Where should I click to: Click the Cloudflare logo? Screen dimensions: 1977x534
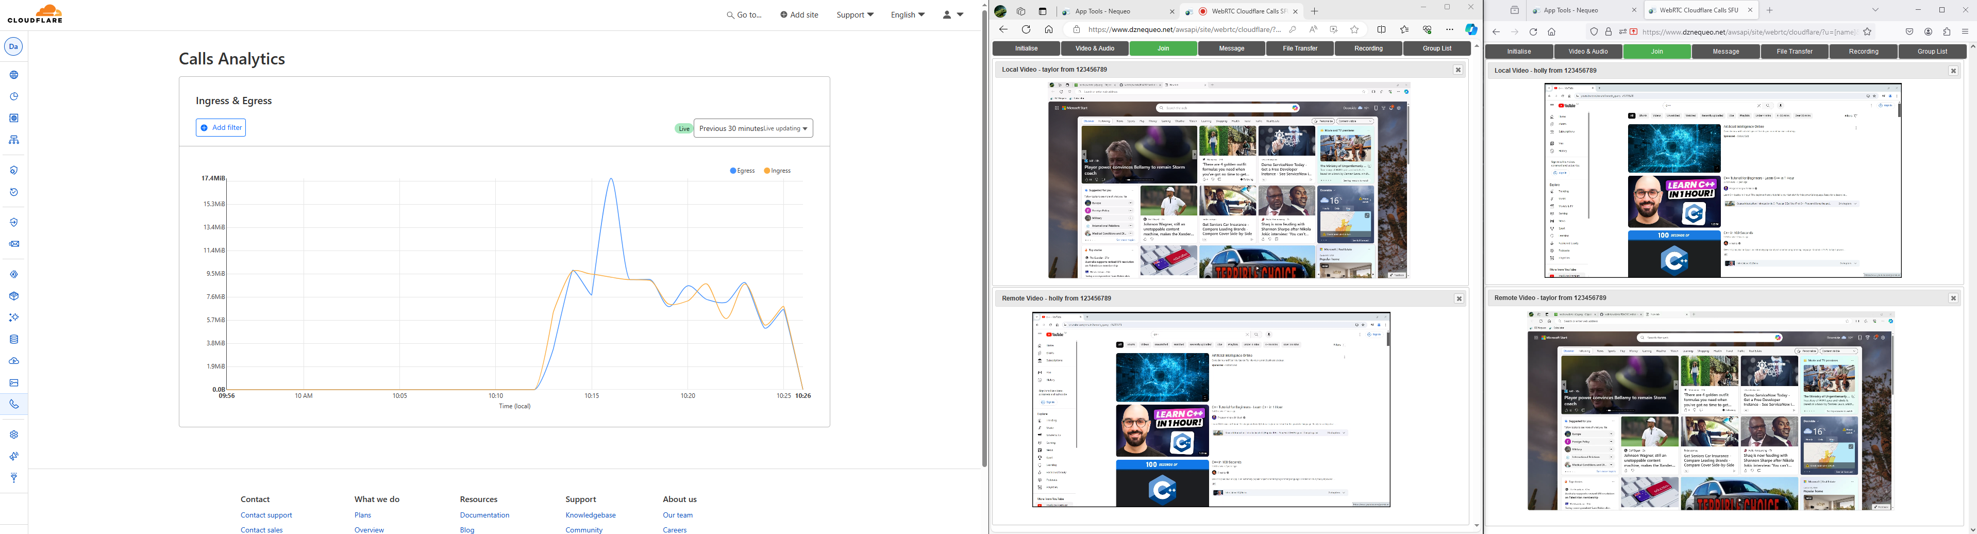point(35,14)
